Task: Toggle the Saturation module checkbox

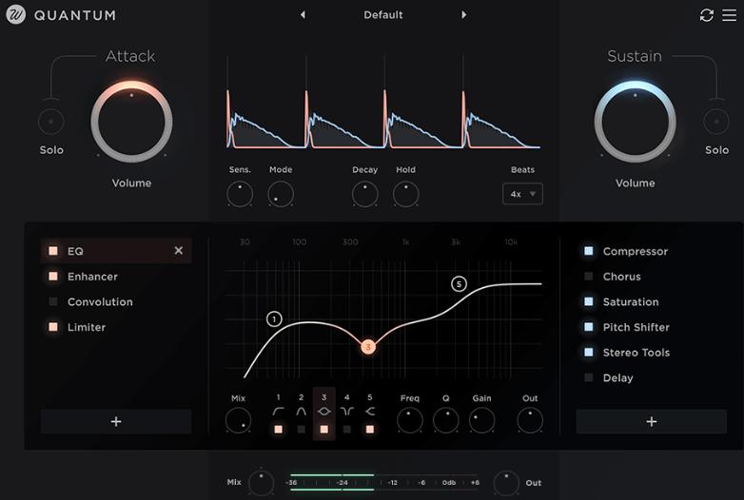Action: (588, 301)
